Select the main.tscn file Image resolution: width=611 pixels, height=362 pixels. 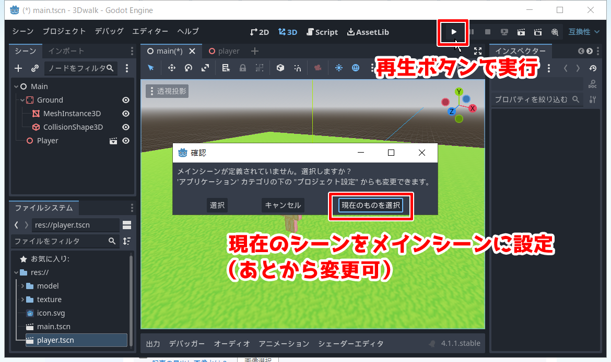[x=53, y=327]
